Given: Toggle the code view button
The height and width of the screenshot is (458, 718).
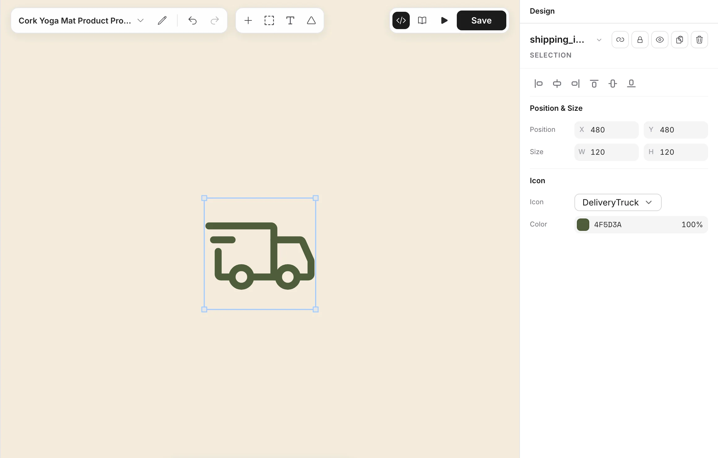Looking at the screenshot, I should coord(401,20).
